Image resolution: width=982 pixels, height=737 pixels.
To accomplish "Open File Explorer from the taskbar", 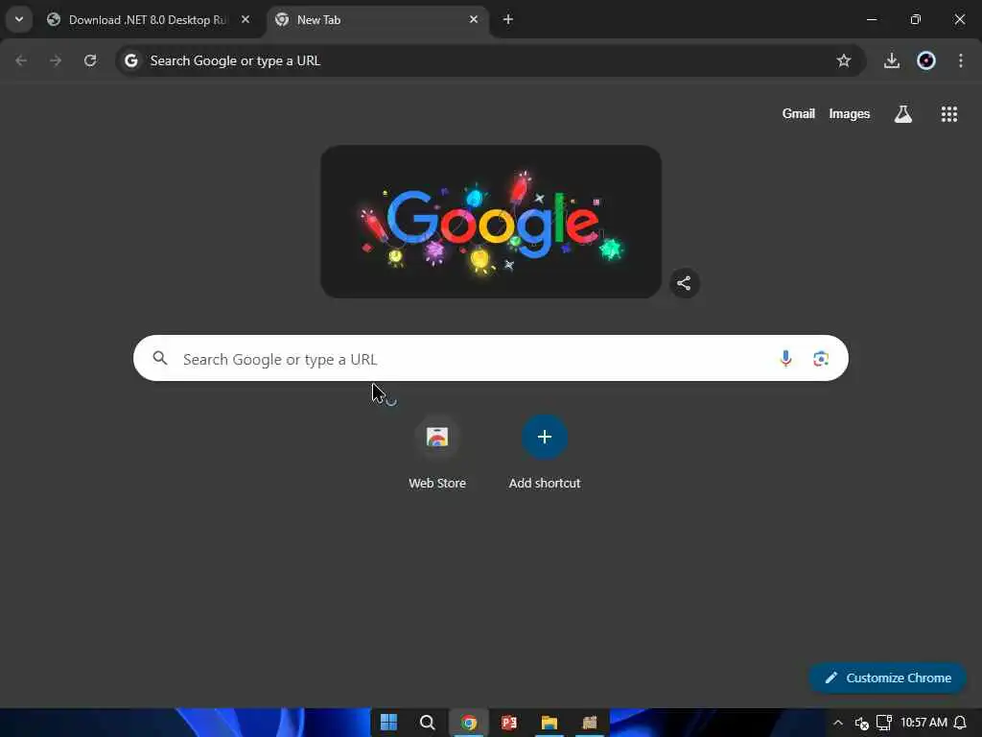I will coord(549,723).
